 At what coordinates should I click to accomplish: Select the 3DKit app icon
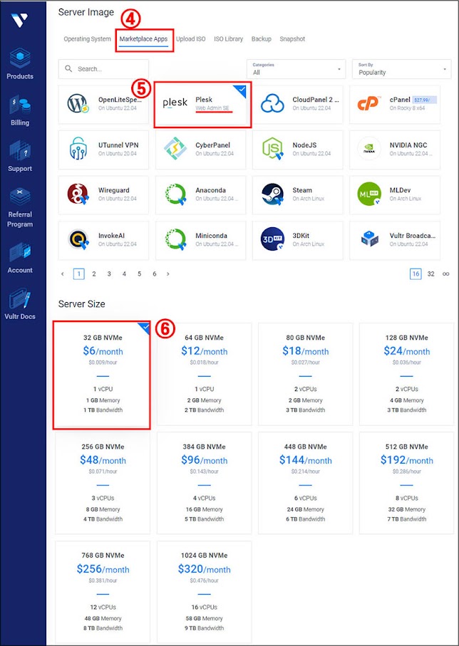pyautogui.click(x=272, y=239)
